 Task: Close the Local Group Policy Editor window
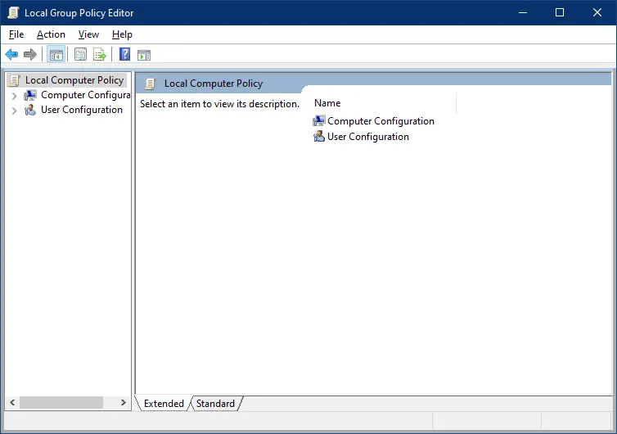tap(597, 12)
